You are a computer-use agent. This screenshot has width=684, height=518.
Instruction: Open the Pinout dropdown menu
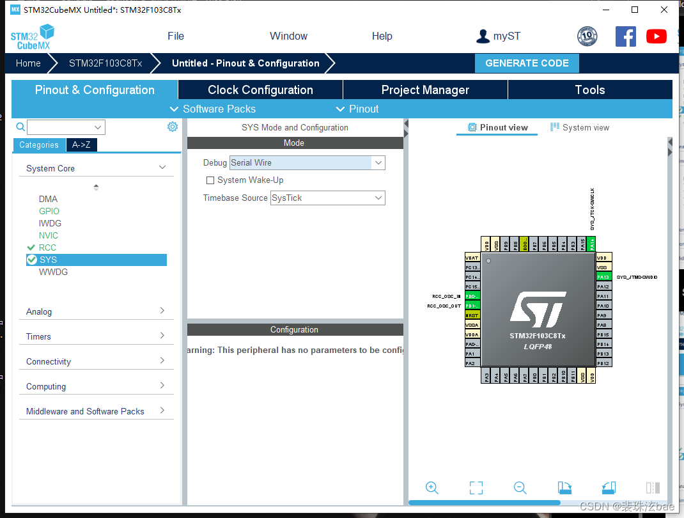[x=357, y=109]
